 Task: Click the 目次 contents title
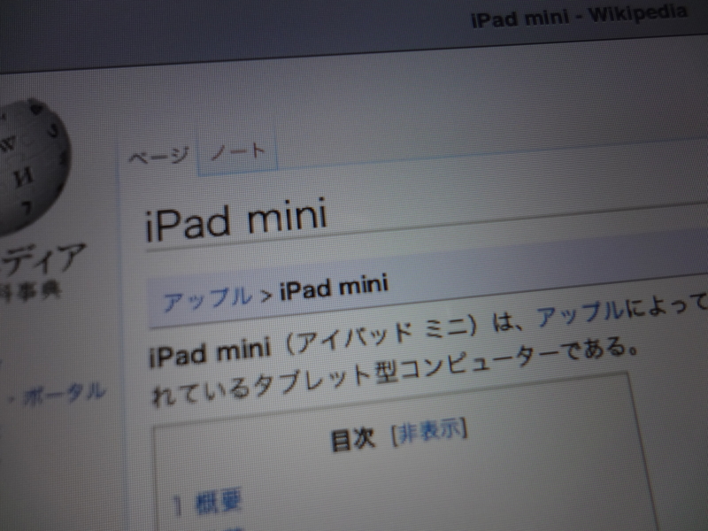click(x=352, y=439)
